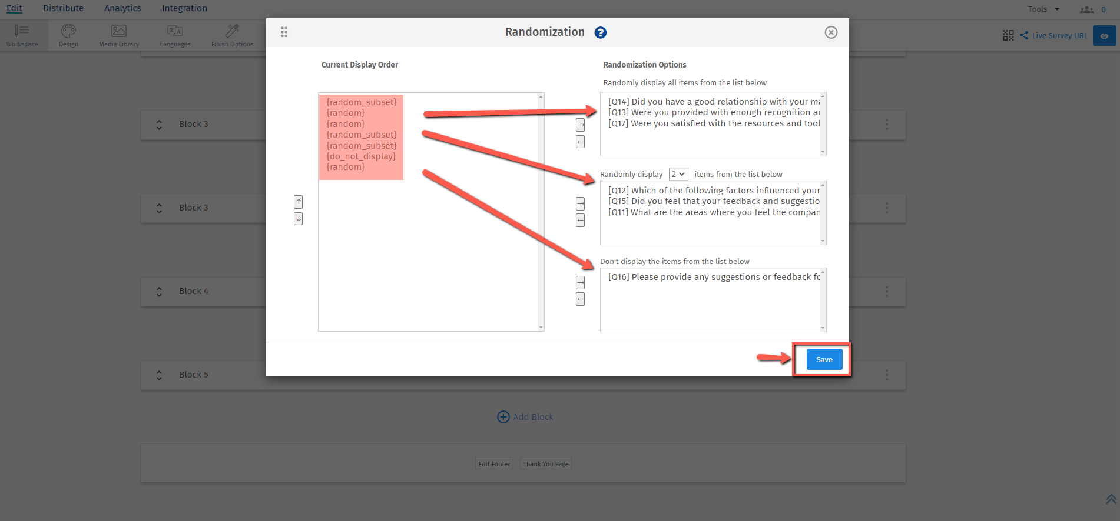
Task: Click the dialog drag handle dots icon
Action: click(x=284, y=32)
